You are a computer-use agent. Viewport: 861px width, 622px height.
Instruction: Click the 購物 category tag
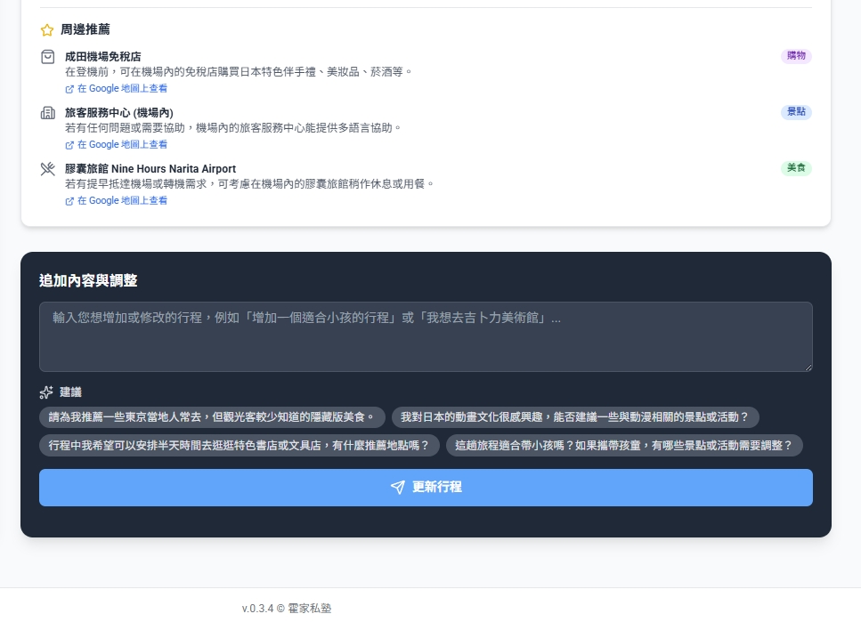[796, 56]
